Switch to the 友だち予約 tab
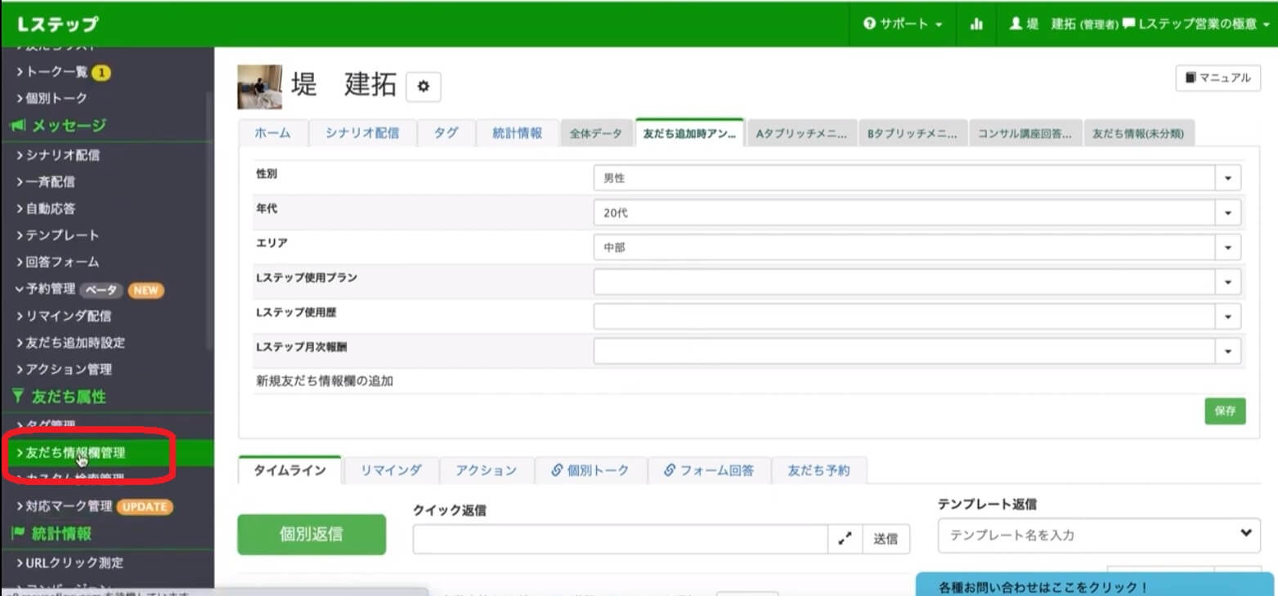Screen dimensions: 1278x596 (818, 470)
